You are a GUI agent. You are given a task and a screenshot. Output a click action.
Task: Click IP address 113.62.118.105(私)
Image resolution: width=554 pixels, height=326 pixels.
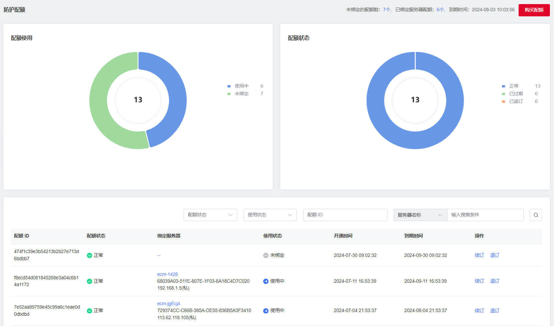177,317
